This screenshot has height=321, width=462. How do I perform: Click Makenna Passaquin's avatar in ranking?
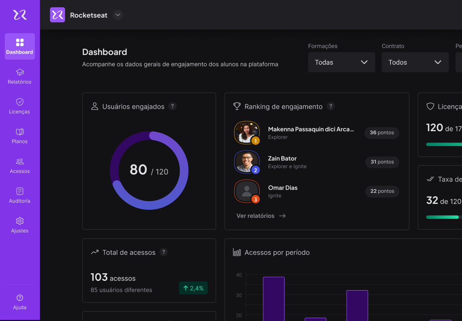tap(247, 132)
